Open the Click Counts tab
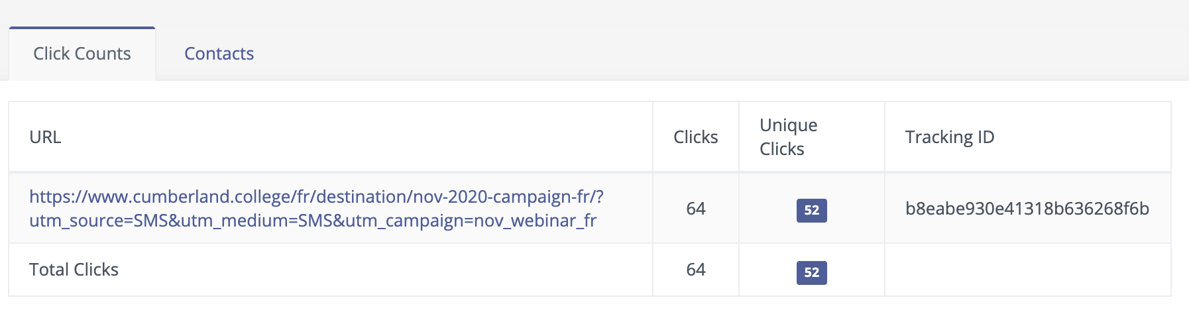 click(x=82, y=54)
